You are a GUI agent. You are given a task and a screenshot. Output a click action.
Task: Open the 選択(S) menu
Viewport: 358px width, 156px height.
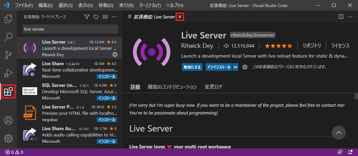[x=65, y=5]
